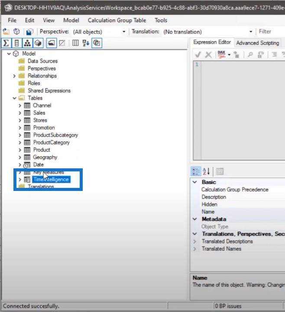The image size is (285, 312).
Task: Toggle display of partitions cube button
Action: pos(38,43)
